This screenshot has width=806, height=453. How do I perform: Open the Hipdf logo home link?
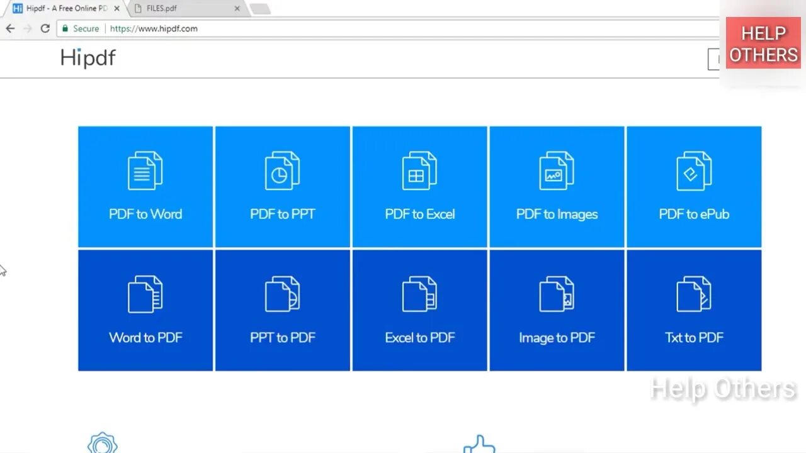pyautogui.click(x=88, y=58)
